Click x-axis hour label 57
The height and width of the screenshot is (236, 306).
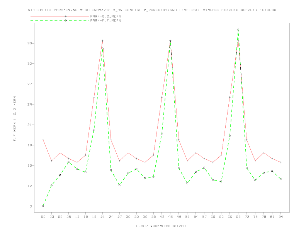(x=204, y=217)
